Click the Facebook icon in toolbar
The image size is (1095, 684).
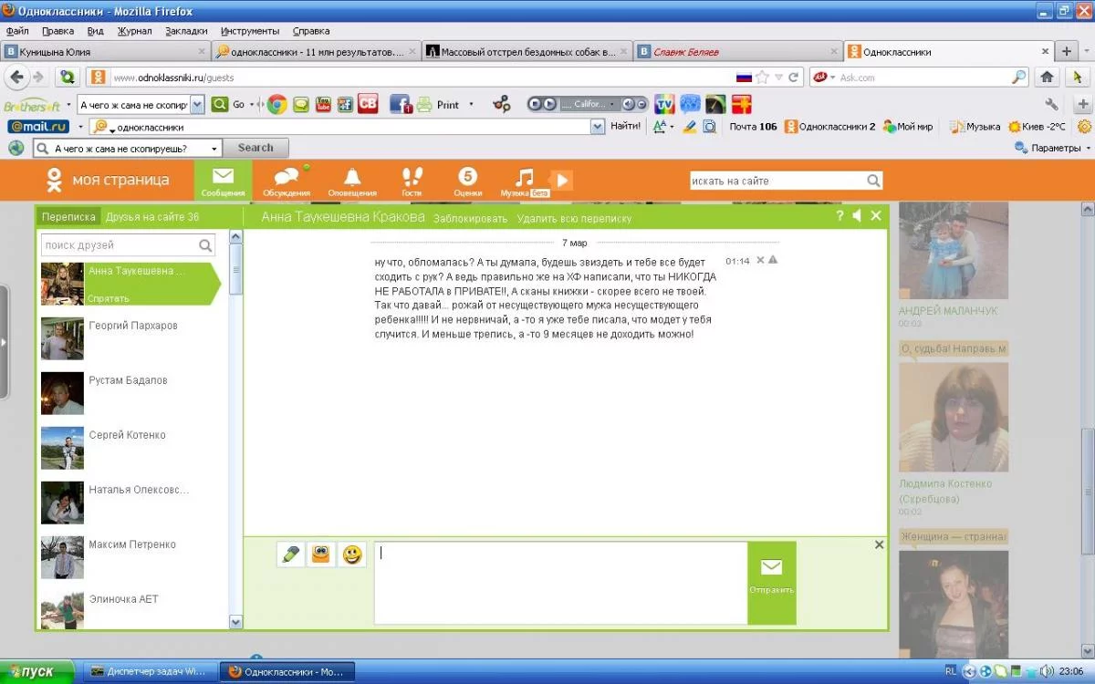pos(401,104)
